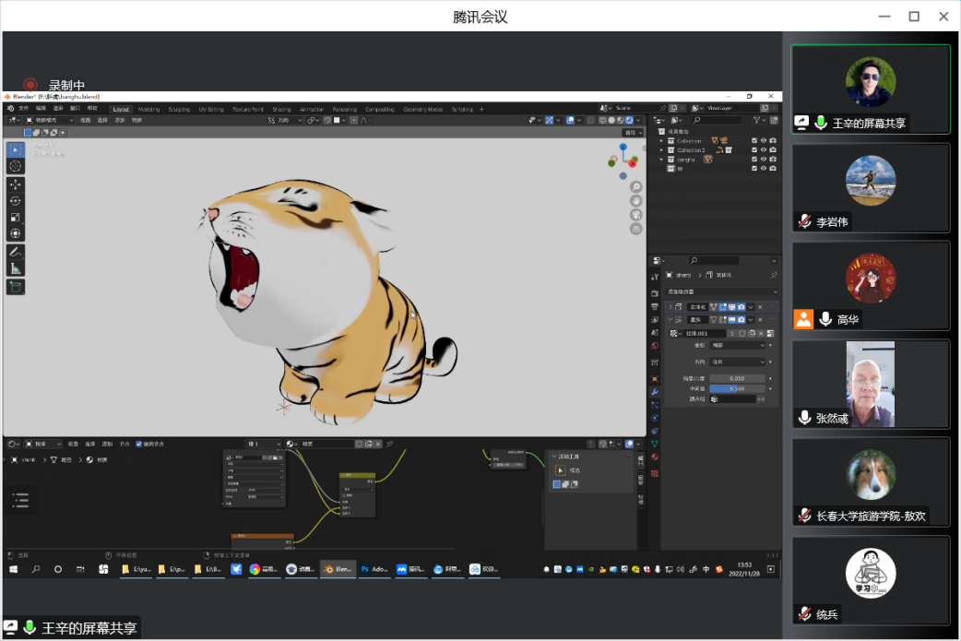
Task: Toggle viewport overlays button
Action: (x=570, y=120)
